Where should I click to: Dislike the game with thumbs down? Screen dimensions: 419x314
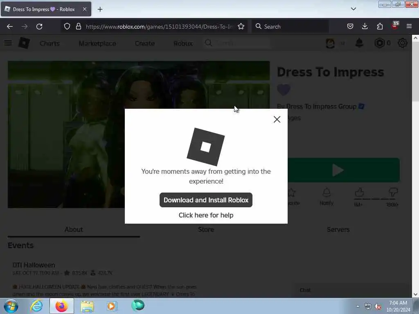pyautogui.click(x=393, y=193)
